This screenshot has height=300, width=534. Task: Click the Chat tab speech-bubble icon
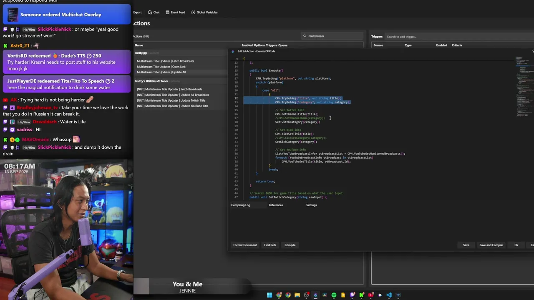pos(150,12)
